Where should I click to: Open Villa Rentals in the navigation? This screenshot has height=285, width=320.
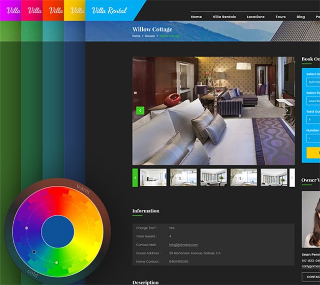pyautogui.click(x=224, y=17)
